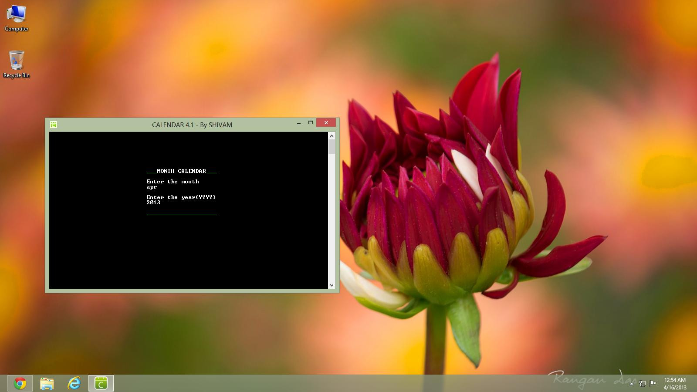Open the network status tray icon
The image size is (697, 392).
click(x=643, y=384)
